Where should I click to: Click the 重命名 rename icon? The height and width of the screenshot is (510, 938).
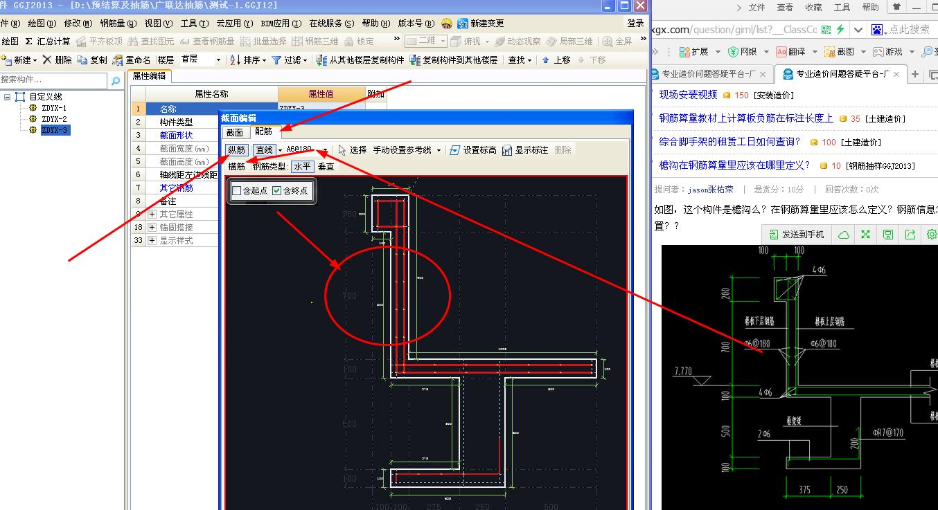[118, 60]
